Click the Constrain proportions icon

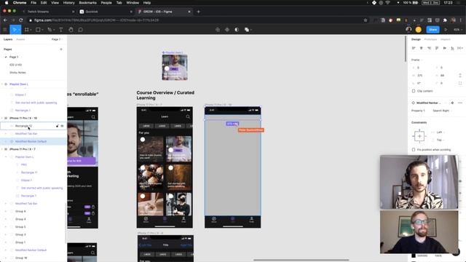460,76
